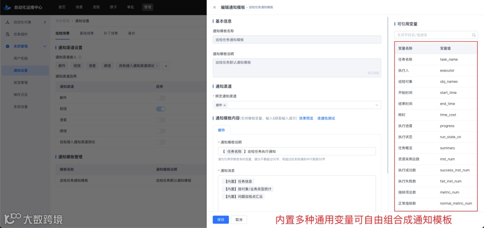
Task: Click the run_state_cn variable value
Action: tap(450, 137)
